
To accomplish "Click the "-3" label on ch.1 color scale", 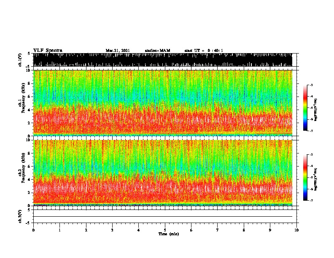I will pos(311,85).
